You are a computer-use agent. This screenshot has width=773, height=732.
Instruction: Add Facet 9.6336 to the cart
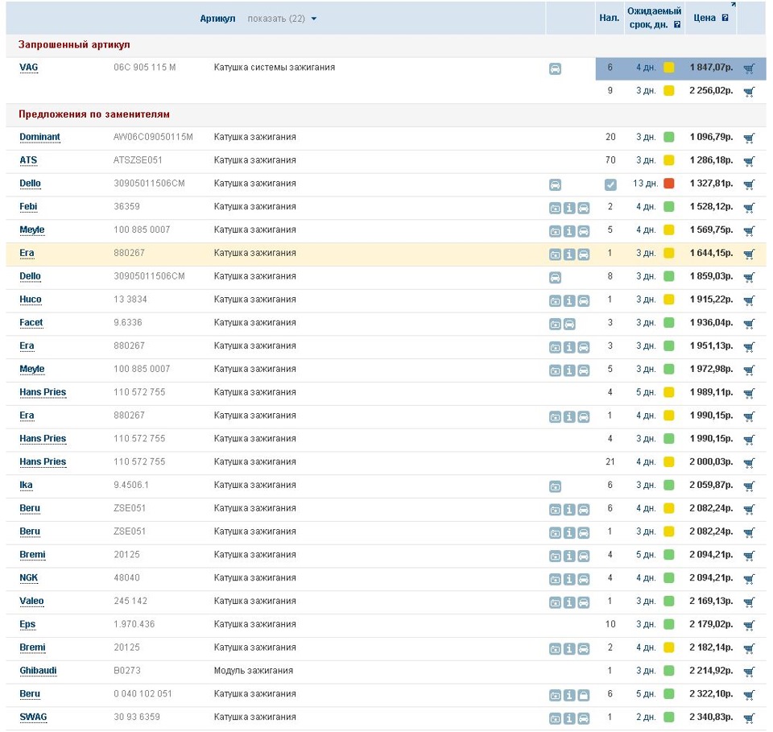click(749, 323)
